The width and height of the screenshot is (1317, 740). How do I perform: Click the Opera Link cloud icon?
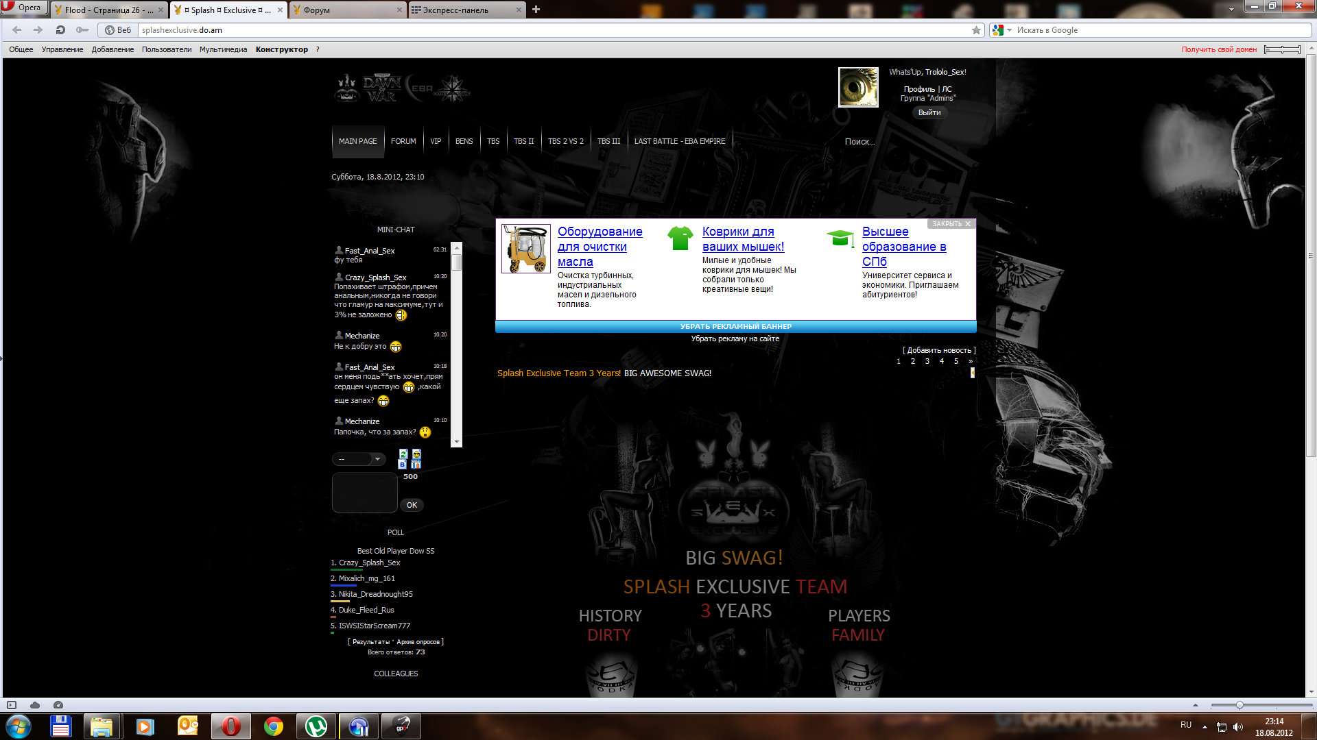pos(35,705)
